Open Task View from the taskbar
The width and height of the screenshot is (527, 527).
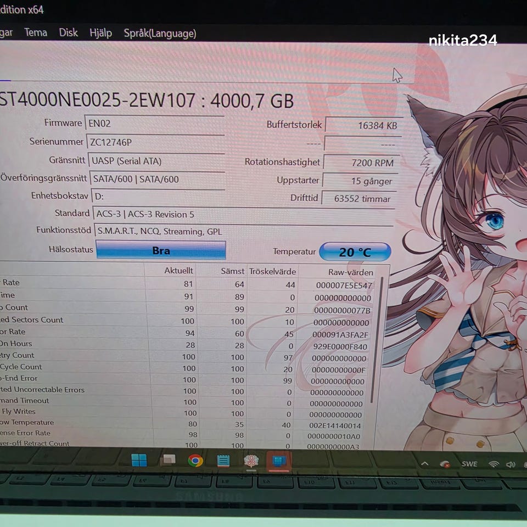pyautogui.click(x=168, y=460)
